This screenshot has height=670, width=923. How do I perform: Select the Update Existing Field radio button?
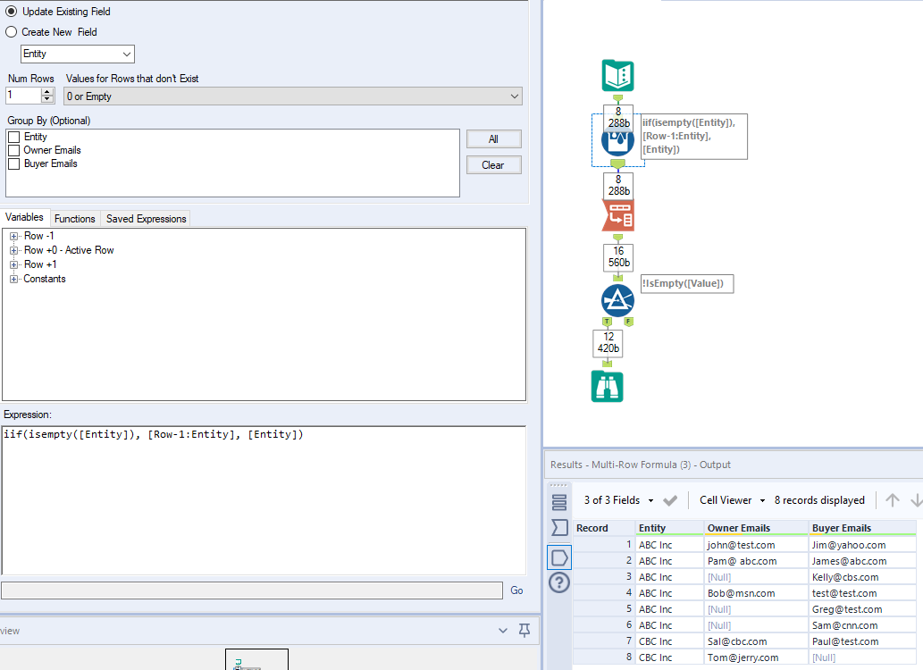10,12
